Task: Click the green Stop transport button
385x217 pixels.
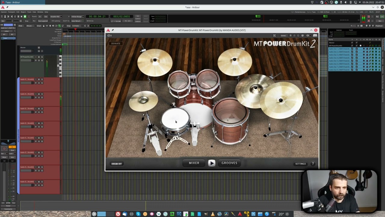Action: tap(25, 17)
